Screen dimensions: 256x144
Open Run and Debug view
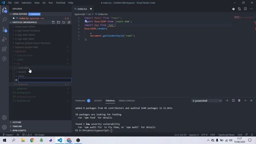4,39
